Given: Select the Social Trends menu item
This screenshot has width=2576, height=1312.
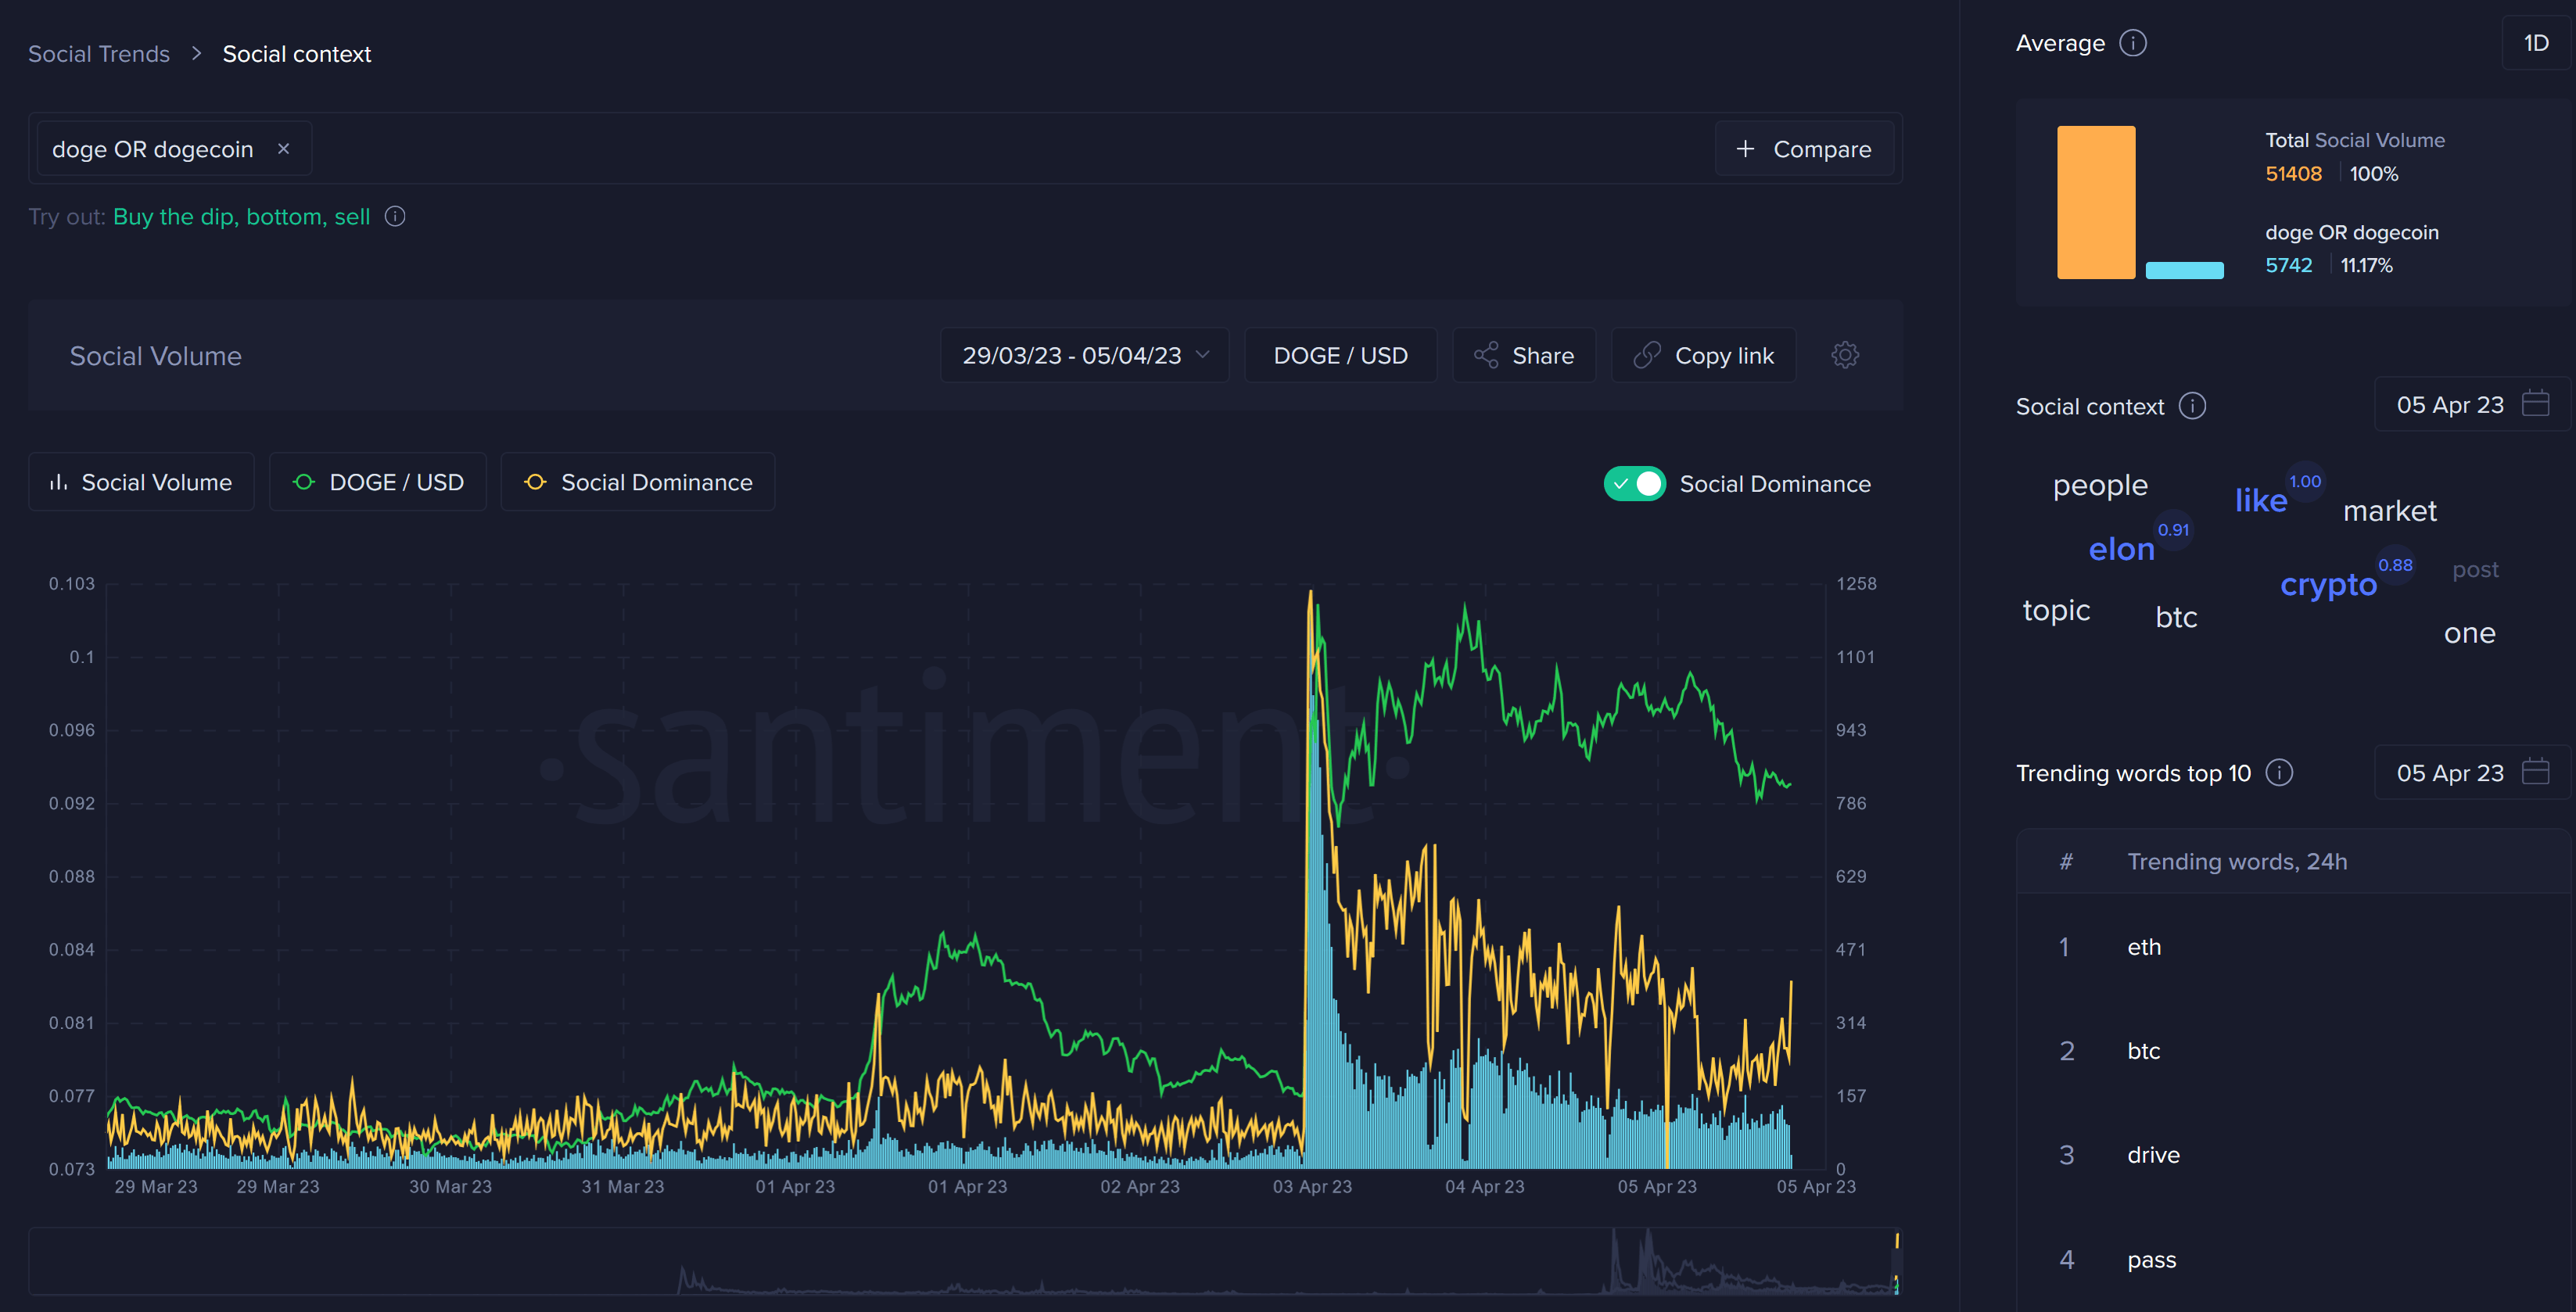Looking at the screenshot, I should pyautogui.click(x=97, y=52).
